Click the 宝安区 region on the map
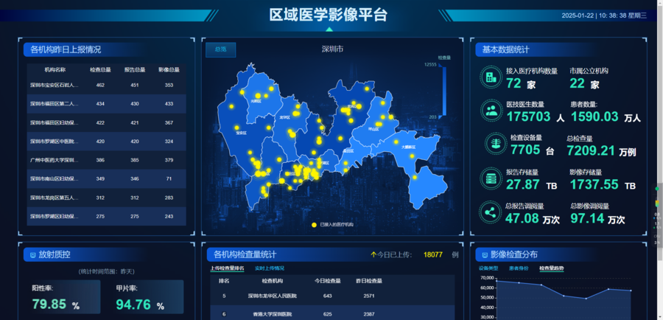The height and width of the screenshot is (320, 663). pos(241,133)
